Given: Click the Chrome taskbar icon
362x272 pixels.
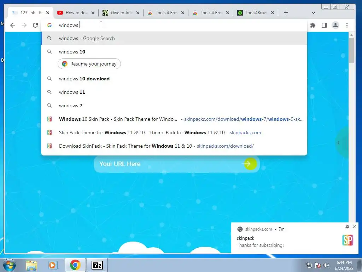Looking at the screenshot, I should pos(75,265).
